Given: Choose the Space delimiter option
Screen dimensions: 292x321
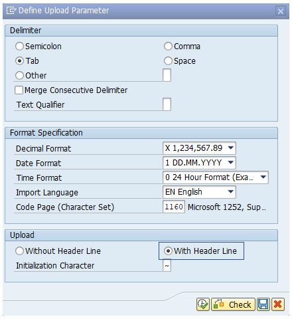Looking at the screenshot, I should point(168,61).
